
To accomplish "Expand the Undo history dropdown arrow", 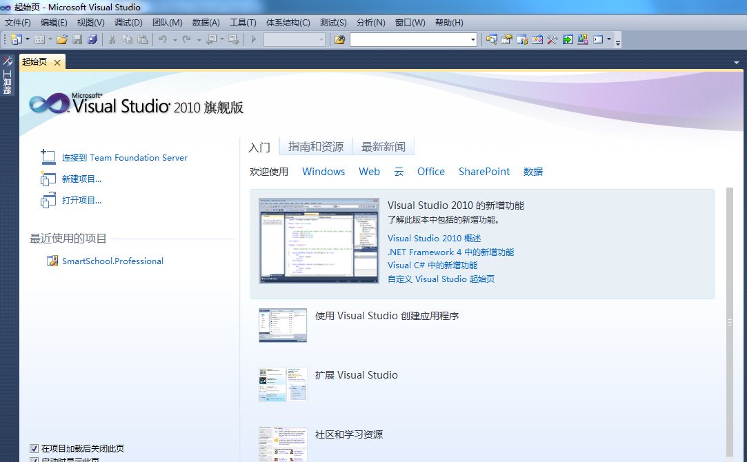I will pos(175,40).
